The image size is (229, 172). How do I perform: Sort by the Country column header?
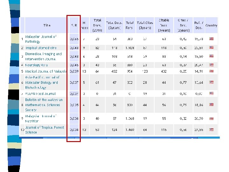click(x=211, y=25)
